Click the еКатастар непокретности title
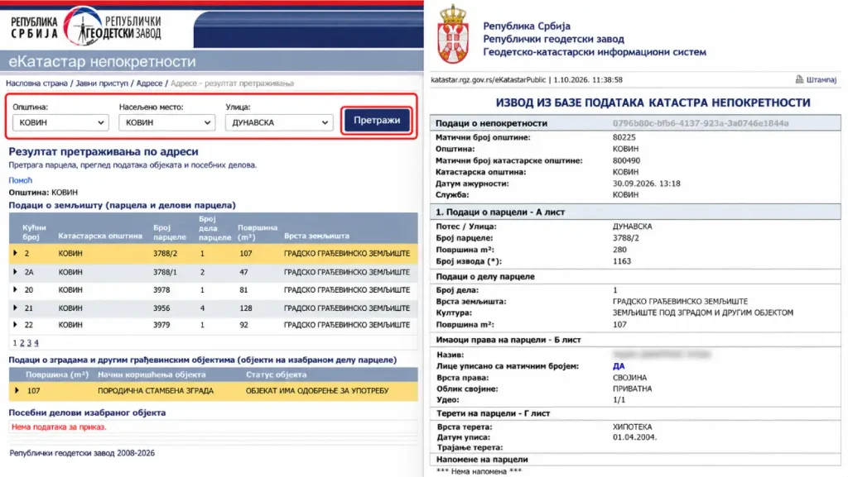Image resolution: width=848 pixels, height=477 pixels. [x=102, y=61]
